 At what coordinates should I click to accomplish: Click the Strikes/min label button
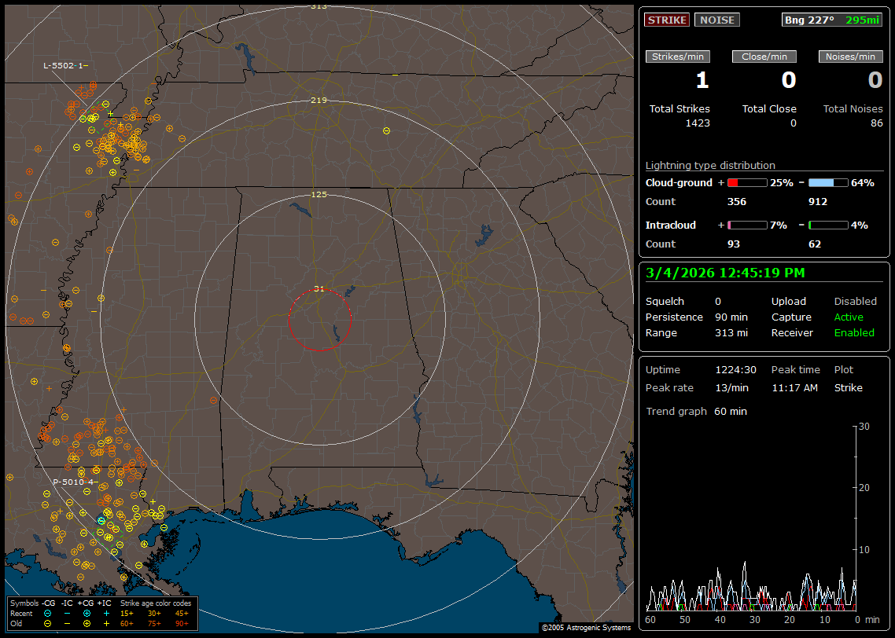[678, 57]
